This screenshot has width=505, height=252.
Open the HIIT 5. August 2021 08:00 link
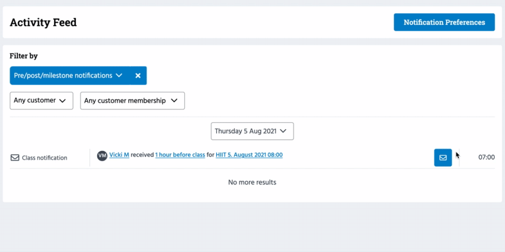tap(249, 155)
